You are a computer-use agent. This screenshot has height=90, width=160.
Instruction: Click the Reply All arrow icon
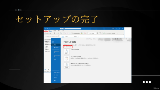tap(67, 33)
